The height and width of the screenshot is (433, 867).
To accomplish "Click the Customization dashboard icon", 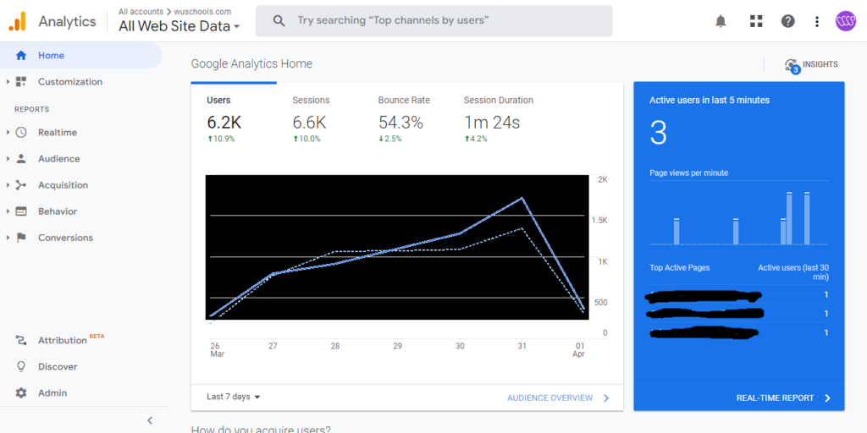I will (x=21, y=82).
